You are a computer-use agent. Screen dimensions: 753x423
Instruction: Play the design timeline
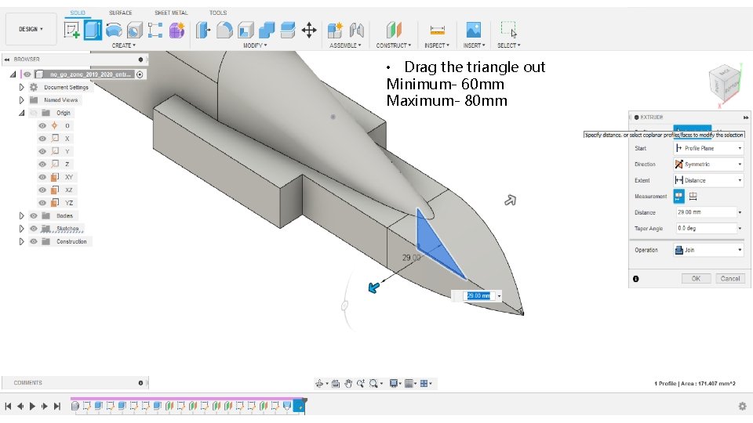[32, 407]
